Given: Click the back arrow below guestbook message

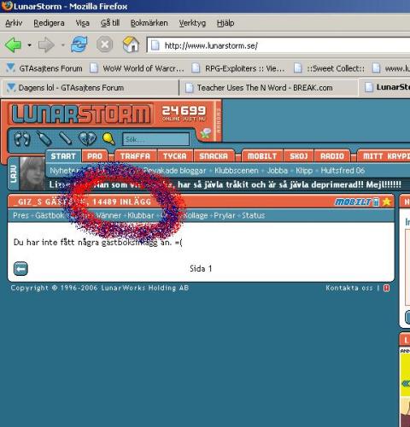Looking at the screenshot, I should [20, 268].
